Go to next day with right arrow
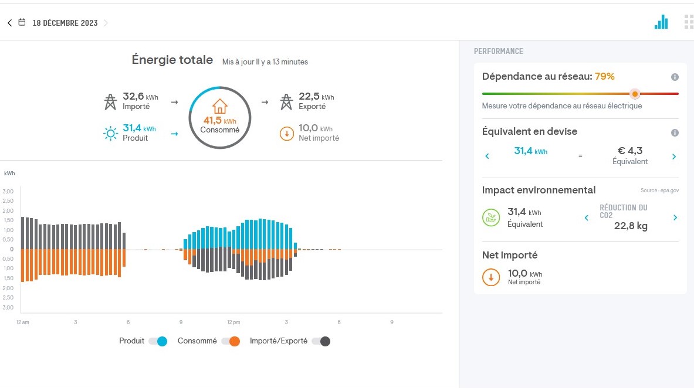 pyautogui.click(x=106, y=23)
